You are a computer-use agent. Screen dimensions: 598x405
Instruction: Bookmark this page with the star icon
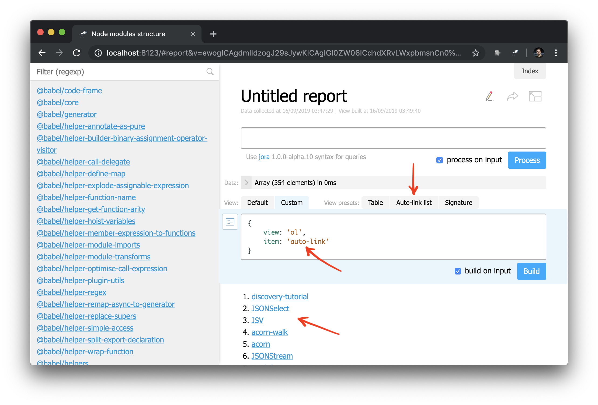(x=475, y=53)
